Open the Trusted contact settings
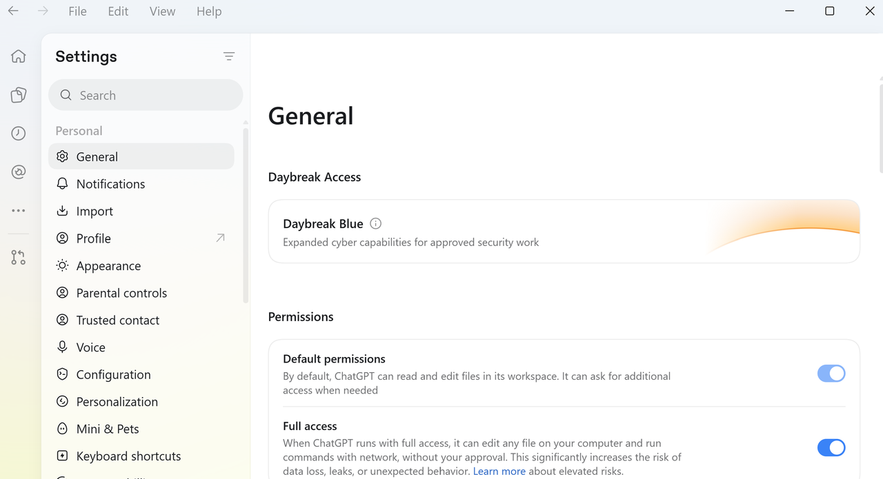Viewport: 883px width, 479px height. tap(141, 320)
